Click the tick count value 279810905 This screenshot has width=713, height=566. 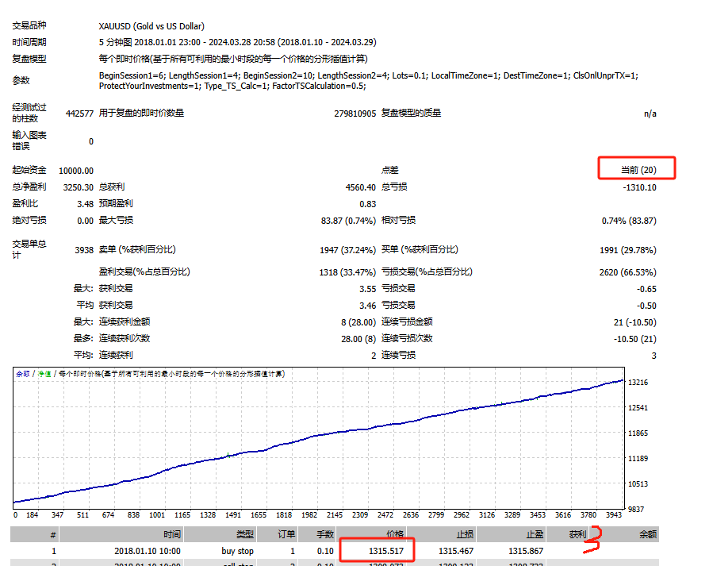coord(355,114)
